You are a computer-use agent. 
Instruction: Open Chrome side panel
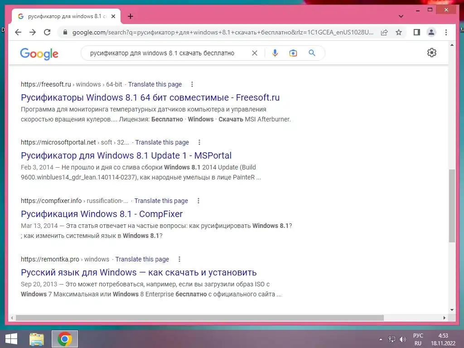tap(417, 32)
